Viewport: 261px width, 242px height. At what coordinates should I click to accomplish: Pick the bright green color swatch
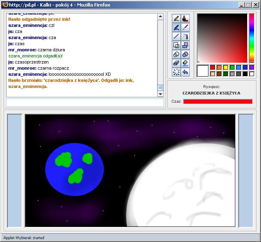click(232, 67)
